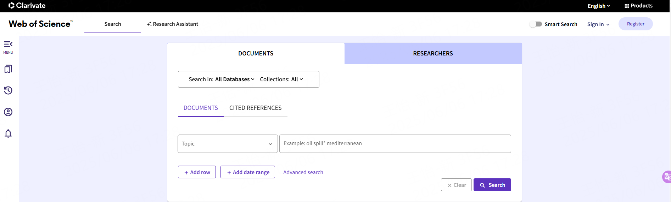
Task: Open the search history clock icon
Action: (x=8, y=90)
